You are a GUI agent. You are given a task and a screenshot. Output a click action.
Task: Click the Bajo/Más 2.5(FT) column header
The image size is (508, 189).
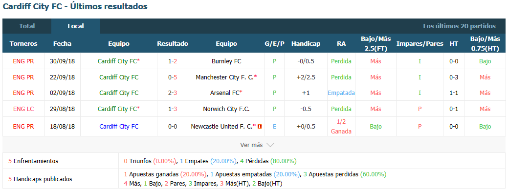pos(376,43)
